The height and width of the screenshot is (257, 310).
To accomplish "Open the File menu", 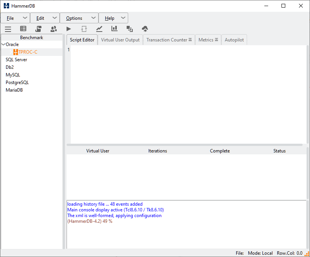I will [15, 18].
